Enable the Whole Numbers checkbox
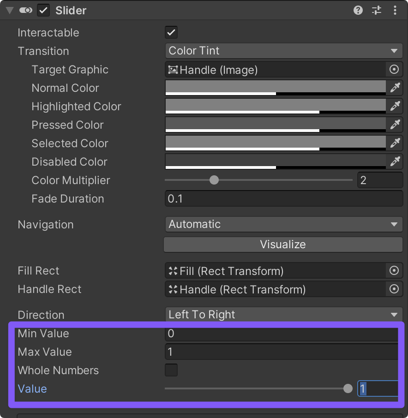The width and height of the screenshot is (408, 418). click(x=171, y=370)
